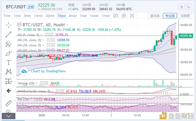Switch to 1min interval
The width and height of the screenshot is (196, 121).
coord(17,16)
